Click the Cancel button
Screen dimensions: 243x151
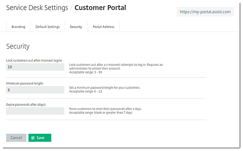pyautogui.click(x=16, y=138)
